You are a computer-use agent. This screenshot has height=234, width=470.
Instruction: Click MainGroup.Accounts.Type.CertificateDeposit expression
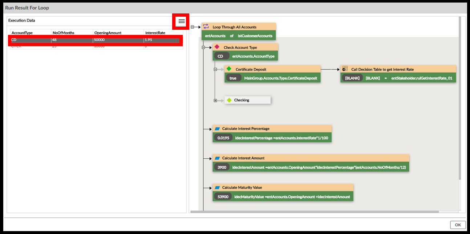pos(280,78)
